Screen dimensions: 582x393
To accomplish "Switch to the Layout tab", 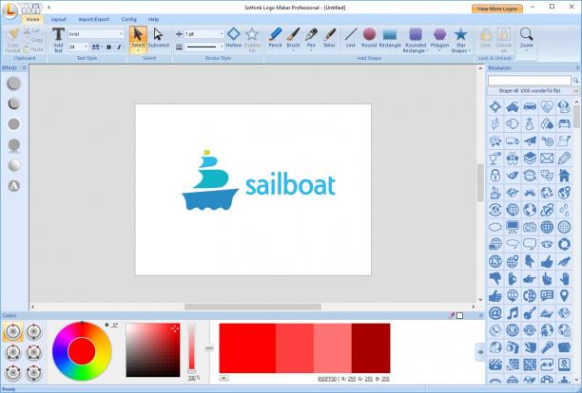I will coord(58,19).
